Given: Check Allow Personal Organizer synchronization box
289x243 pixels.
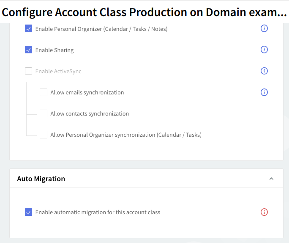Looking at the screenshot, I should 44,135.
